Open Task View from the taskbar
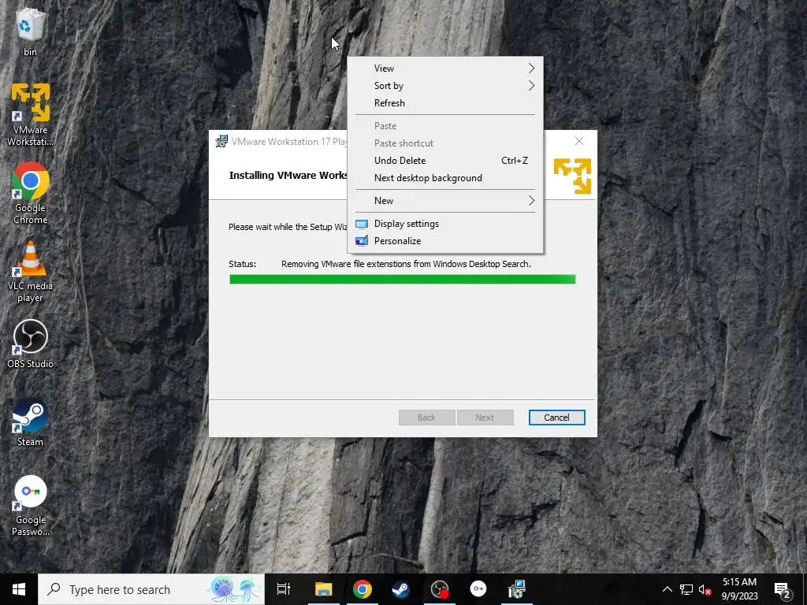807x605 pixels. click(284, 589)
